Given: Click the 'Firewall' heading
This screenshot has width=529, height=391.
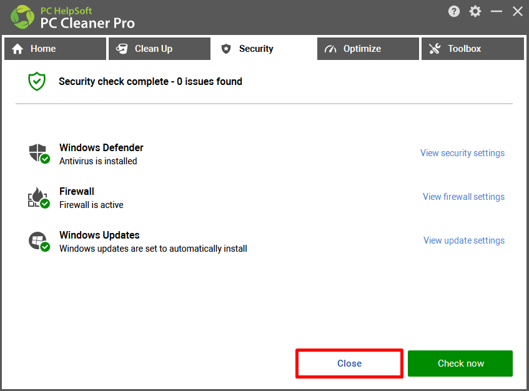Looking at the screenshot, I should coord(77,191).
